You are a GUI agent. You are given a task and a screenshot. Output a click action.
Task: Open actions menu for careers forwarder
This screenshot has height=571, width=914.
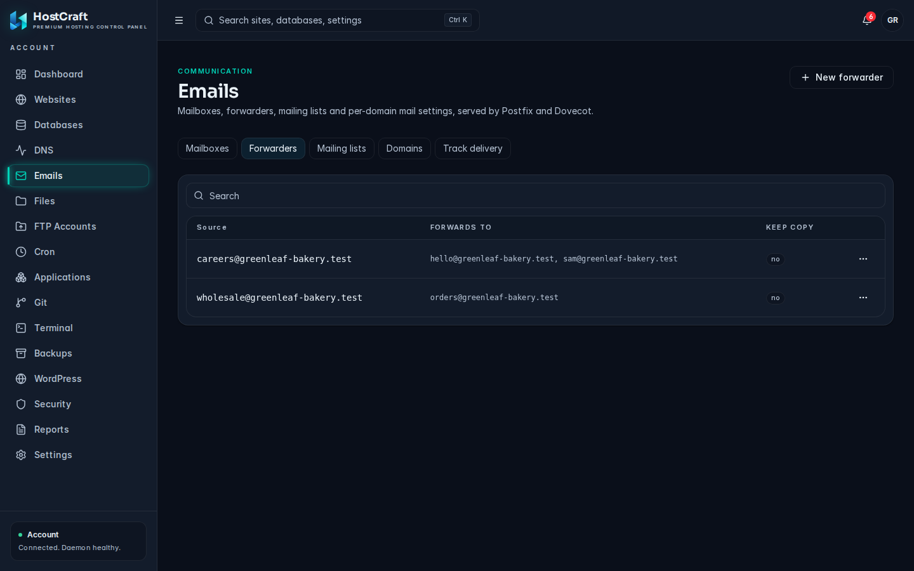tap(863, 259)
